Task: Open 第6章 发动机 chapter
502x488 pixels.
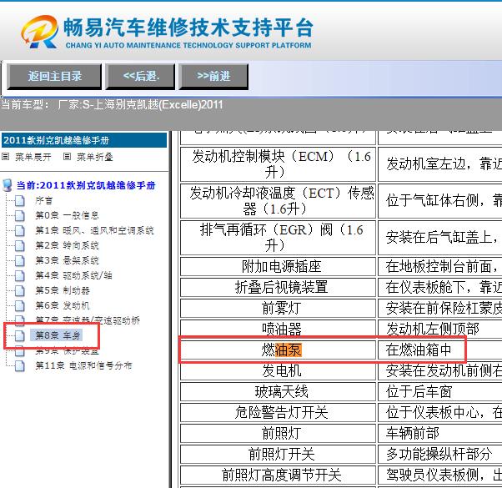Action: [63, 305]
